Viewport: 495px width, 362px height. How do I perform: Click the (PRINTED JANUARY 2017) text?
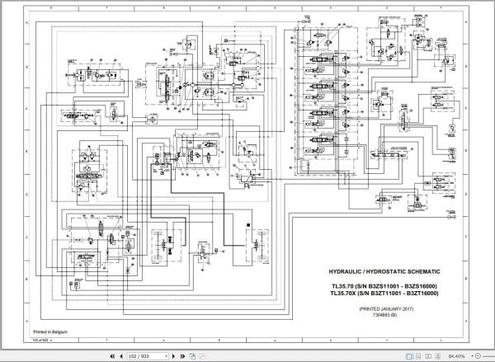pos(386,308)
